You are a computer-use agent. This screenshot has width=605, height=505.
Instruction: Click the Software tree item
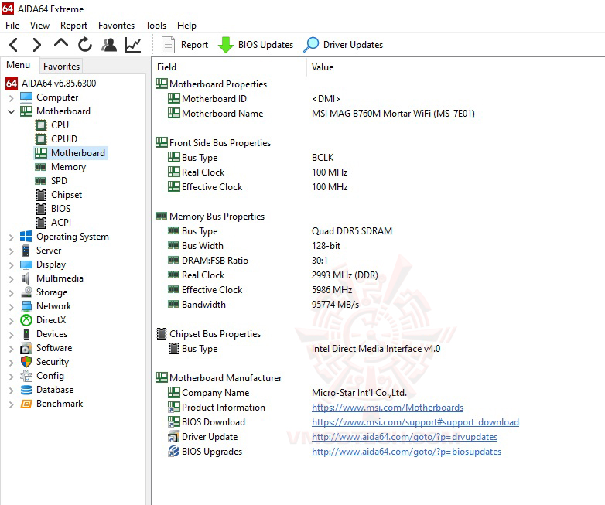[x=54, y=348]
